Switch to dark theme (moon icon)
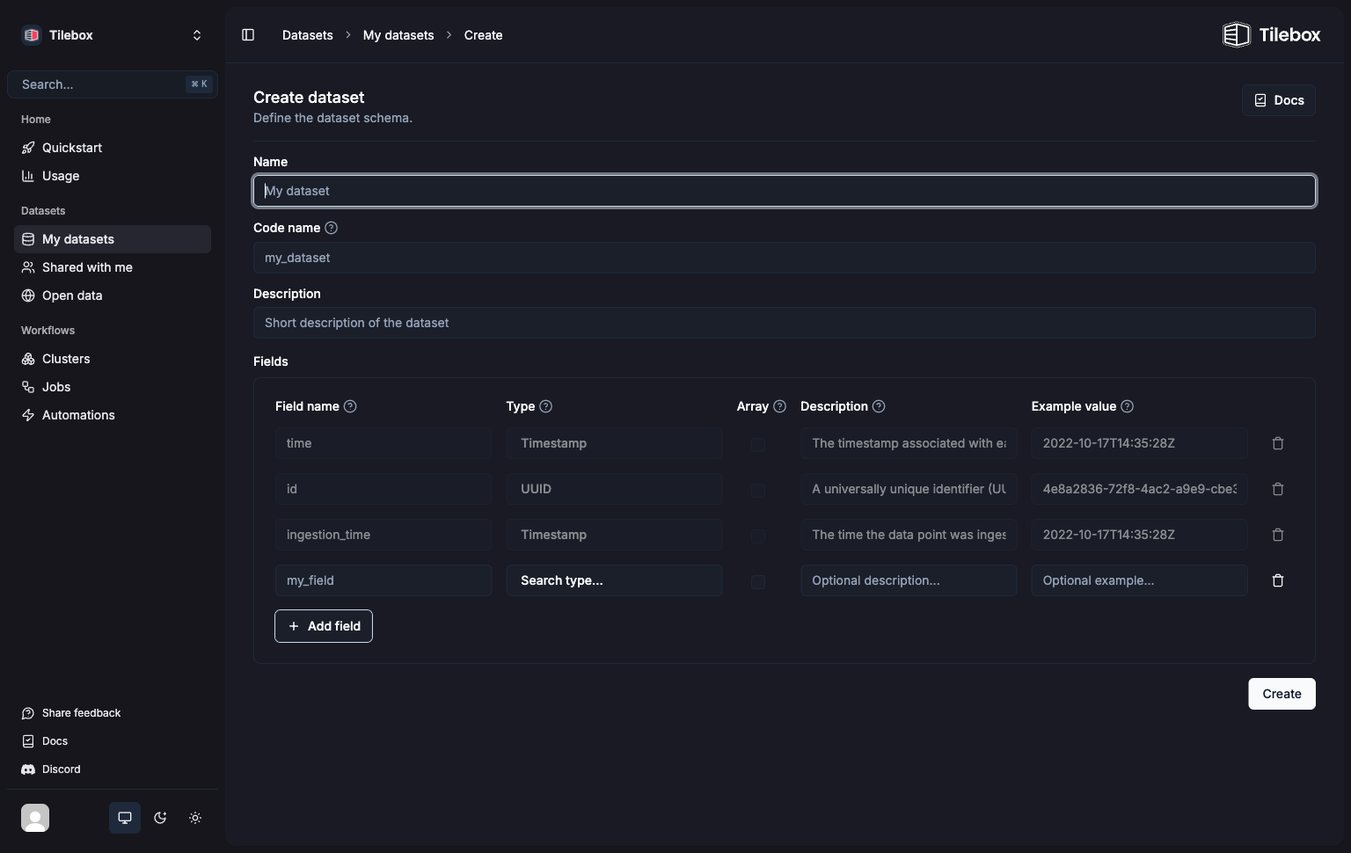 [160, 818]
